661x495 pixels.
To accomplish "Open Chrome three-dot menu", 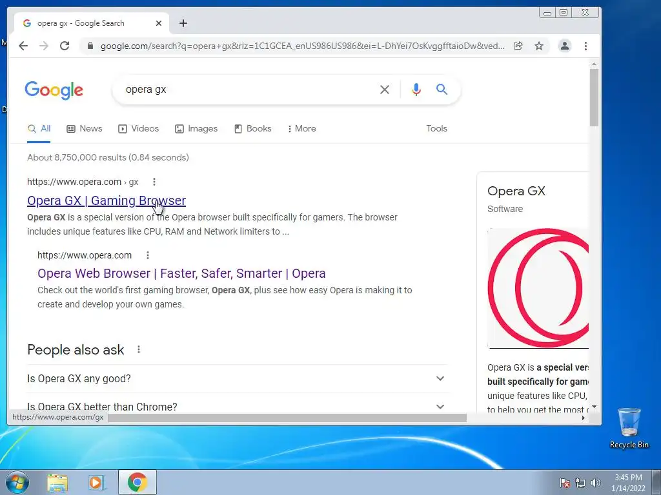I will (585, 46).
